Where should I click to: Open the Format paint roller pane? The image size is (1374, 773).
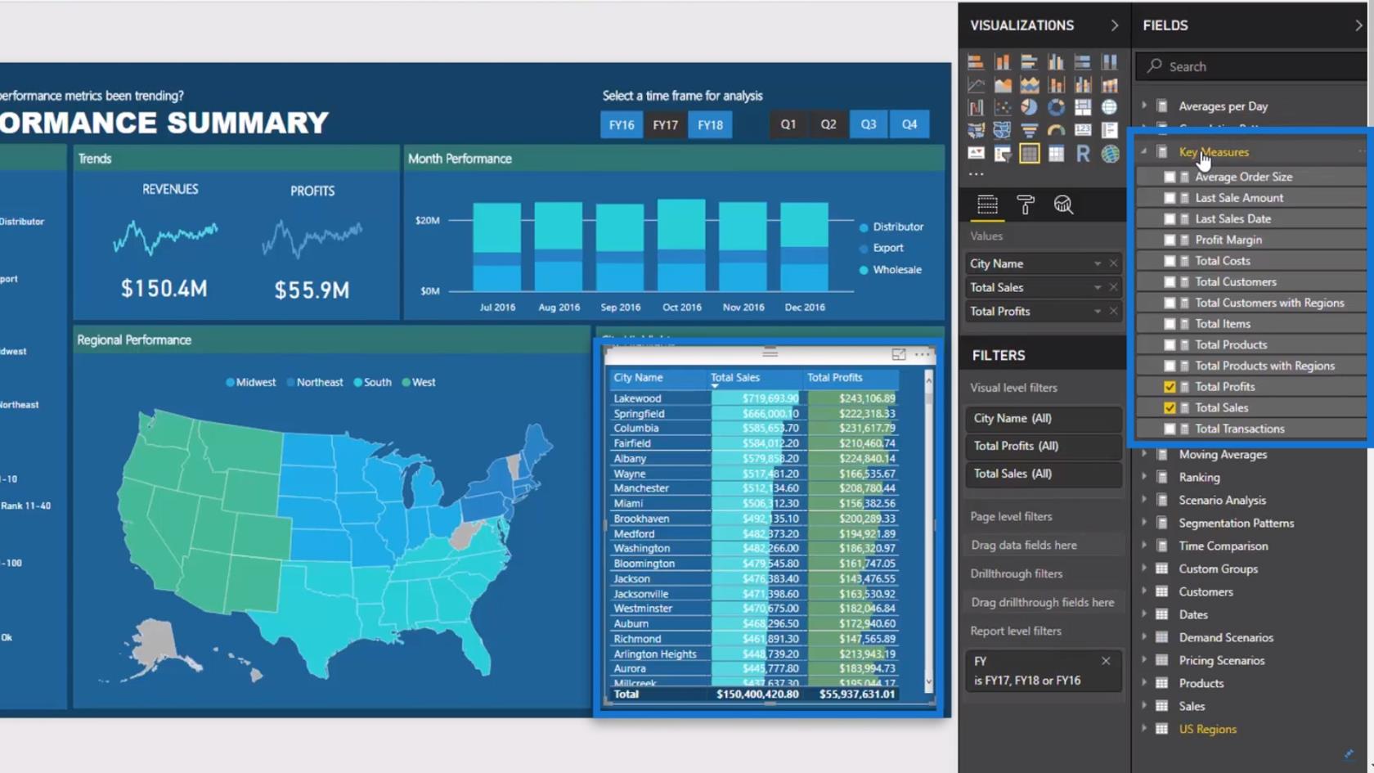click(x=1025, y=204)
